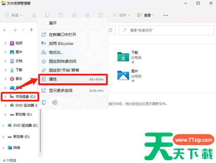Click the Back navigation arrow
This screenshot has height=163, width=216.
pyautogui.click(x=5, y=30)
